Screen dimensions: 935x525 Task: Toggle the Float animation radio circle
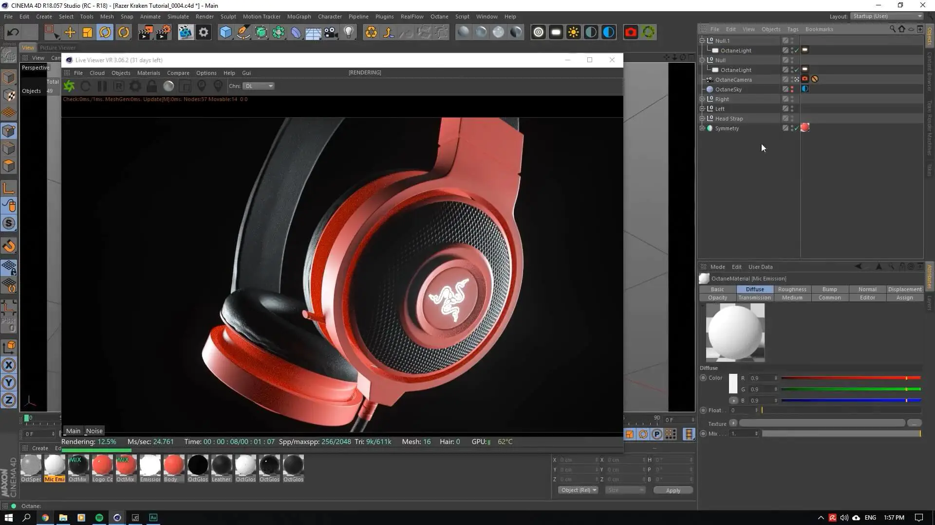(x=703, y=410)
